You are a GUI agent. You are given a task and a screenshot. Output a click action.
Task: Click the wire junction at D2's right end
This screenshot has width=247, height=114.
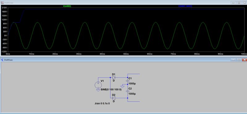(128, 98)
